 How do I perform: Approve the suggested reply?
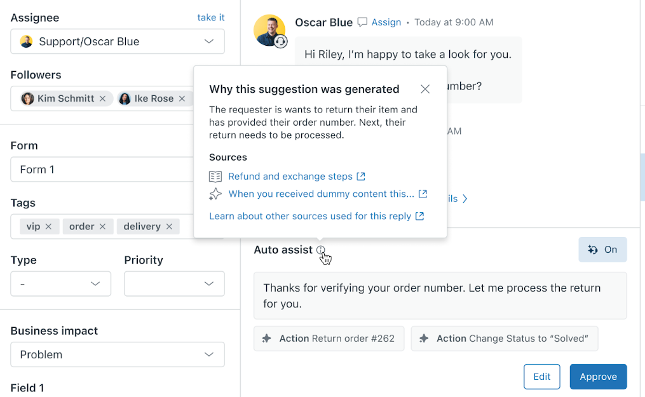[598, 377]
